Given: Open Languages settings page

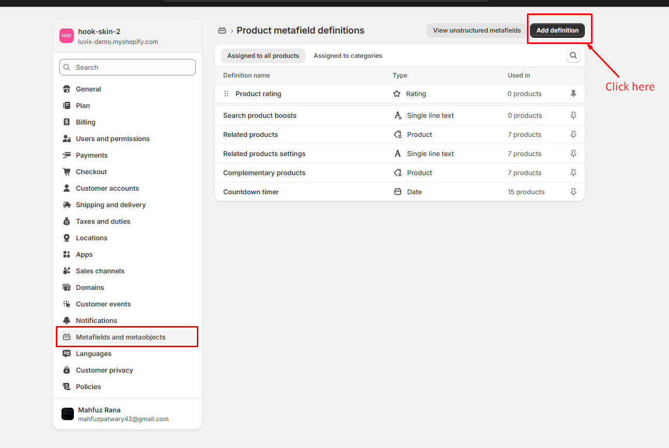Looking at the screenshot, I should (94, 353).
